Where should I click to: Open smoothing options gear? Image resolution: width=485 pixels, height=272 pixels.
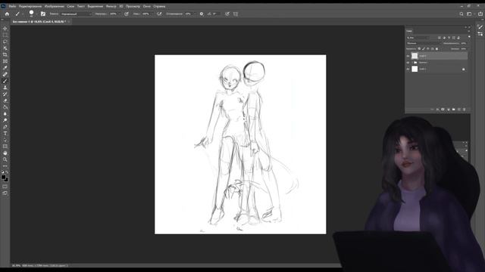(202, 14)
